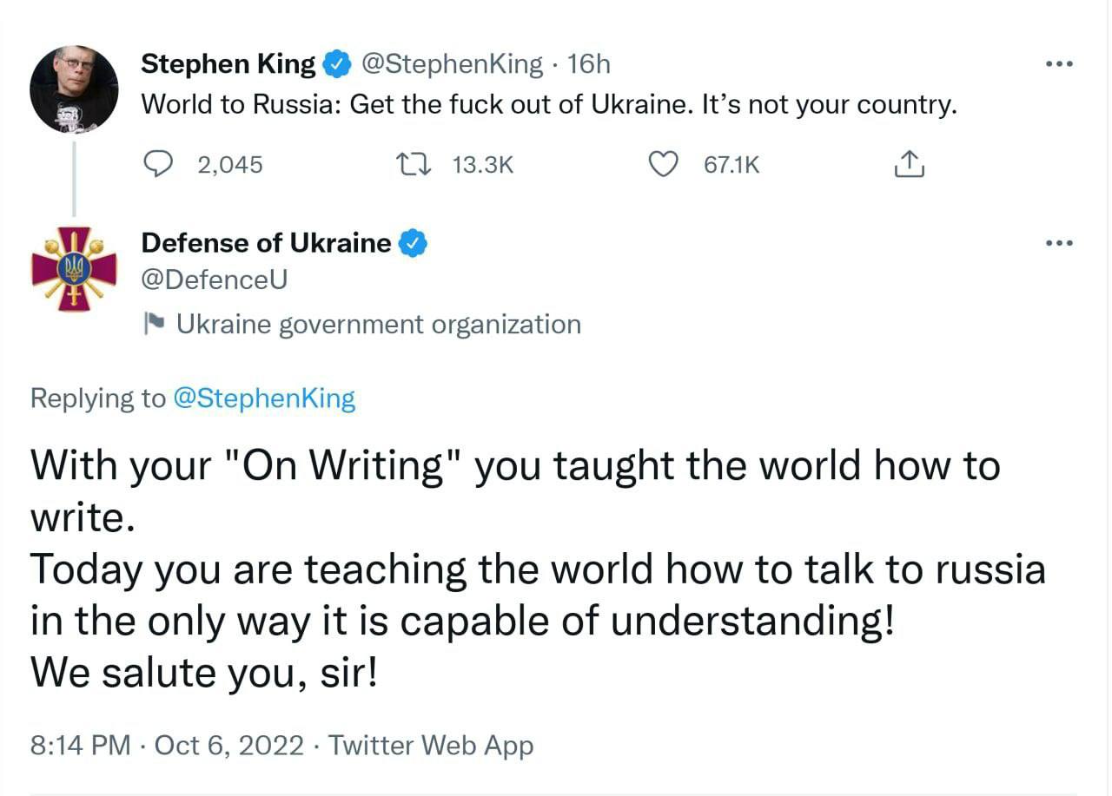1112x796 pixels.
Task: Click the 8:14 PM Oct 6, 2022 timestamp
Action: (x=167, y=745)
